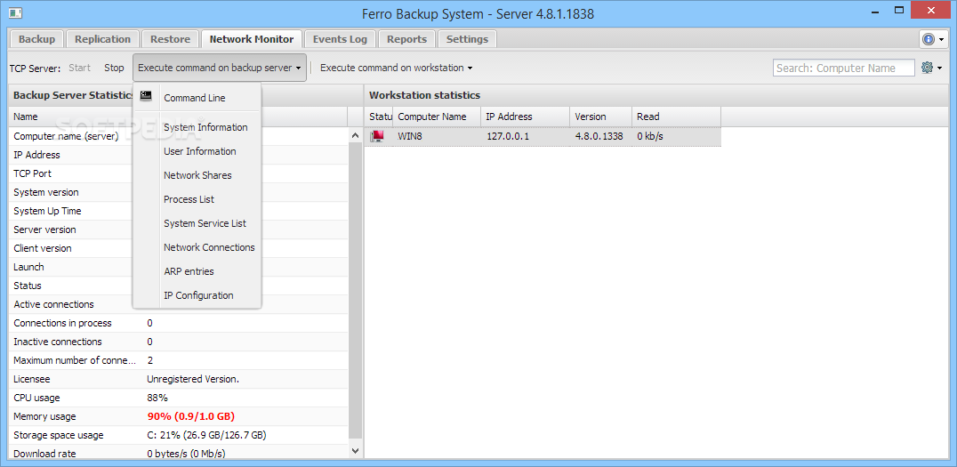The image size is (957, 467).
Task: Collapse Execute command on backup server dropdown
Action: [220, 68]
